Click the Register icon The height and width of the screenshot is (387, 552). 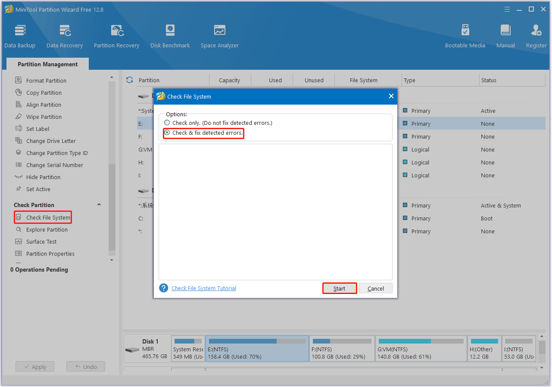pyautogui.click(x=536, y=31)
